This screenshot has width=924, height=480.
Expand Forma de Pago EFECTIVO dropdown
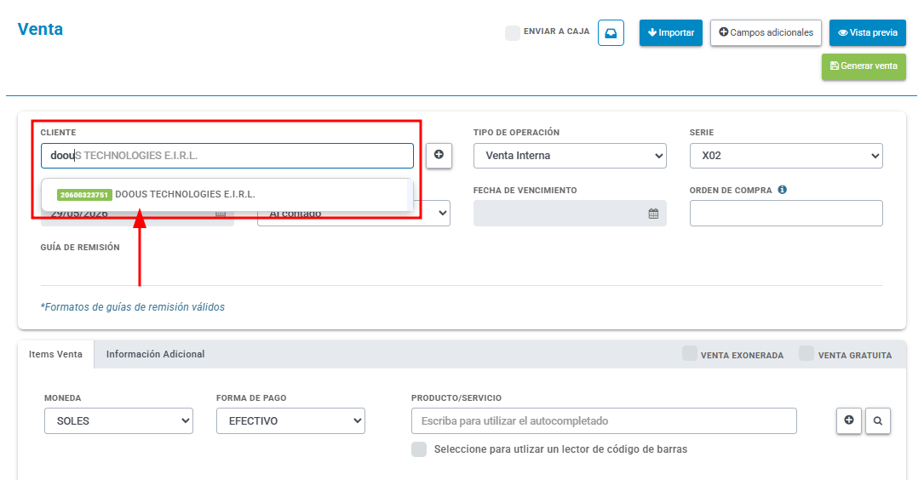tap(290, 420)
